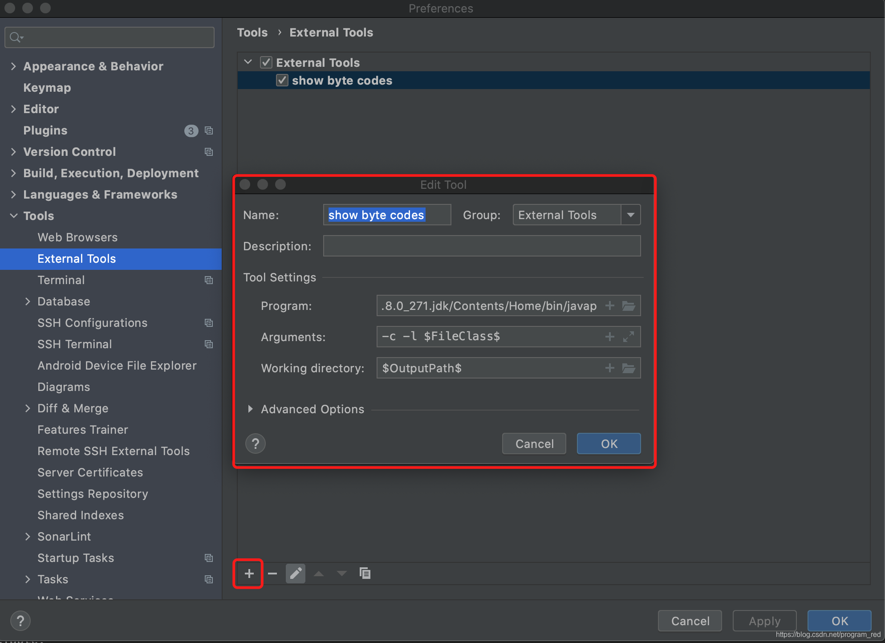Select Terminal in settings tree

pyautogui.click(x=61, y=280)
